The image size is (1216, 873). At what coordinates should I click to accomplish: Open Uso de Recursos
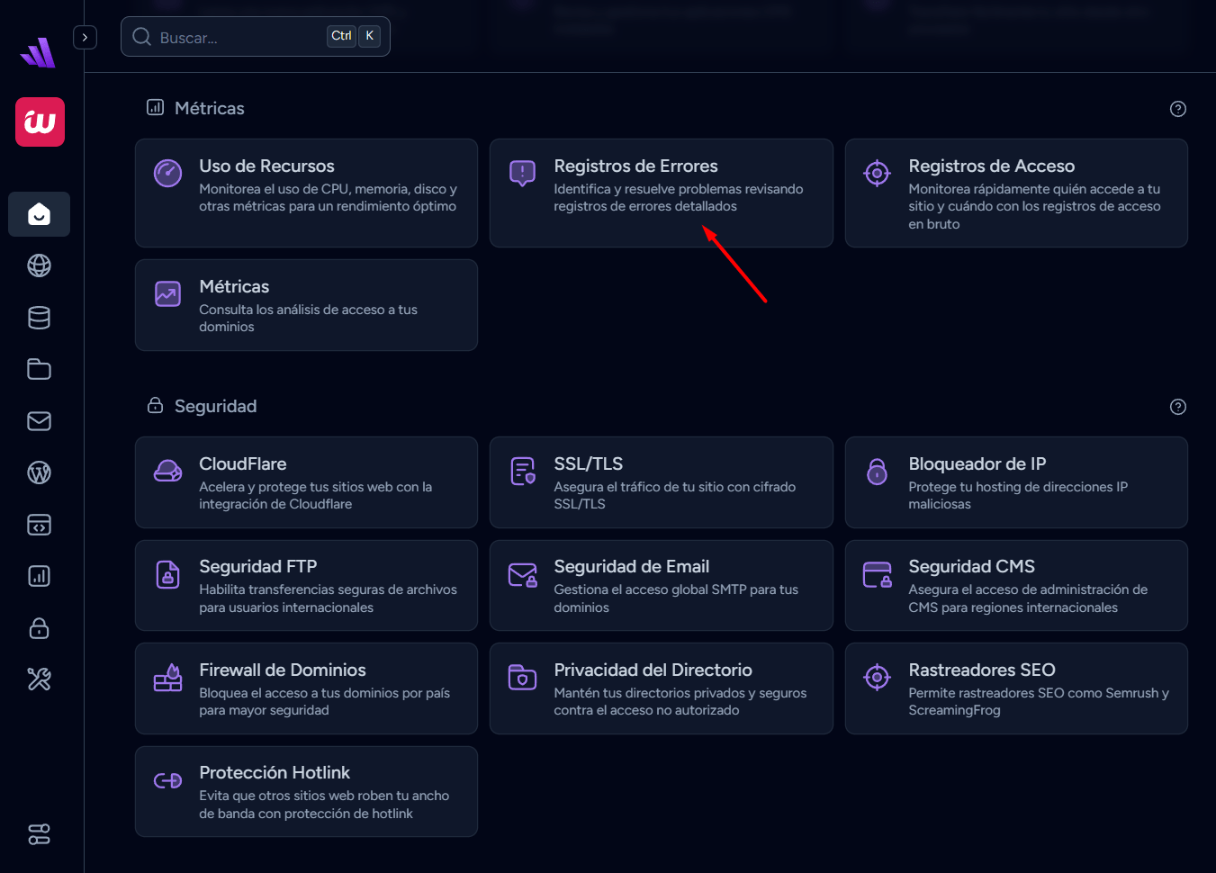306,193
